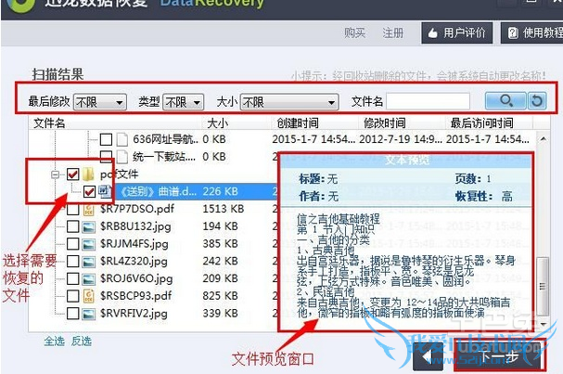Click the image icon of $RJJM4FS.jpg

pos(88,244)
